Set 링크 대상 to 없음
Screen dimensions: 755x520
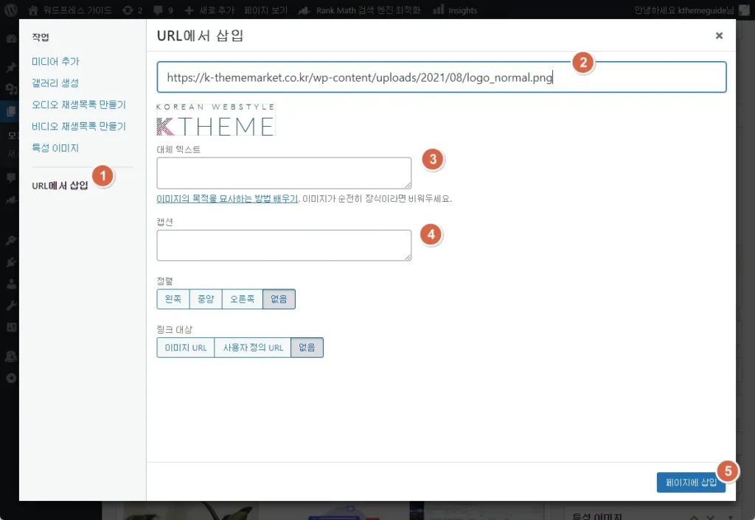point(307,348)
